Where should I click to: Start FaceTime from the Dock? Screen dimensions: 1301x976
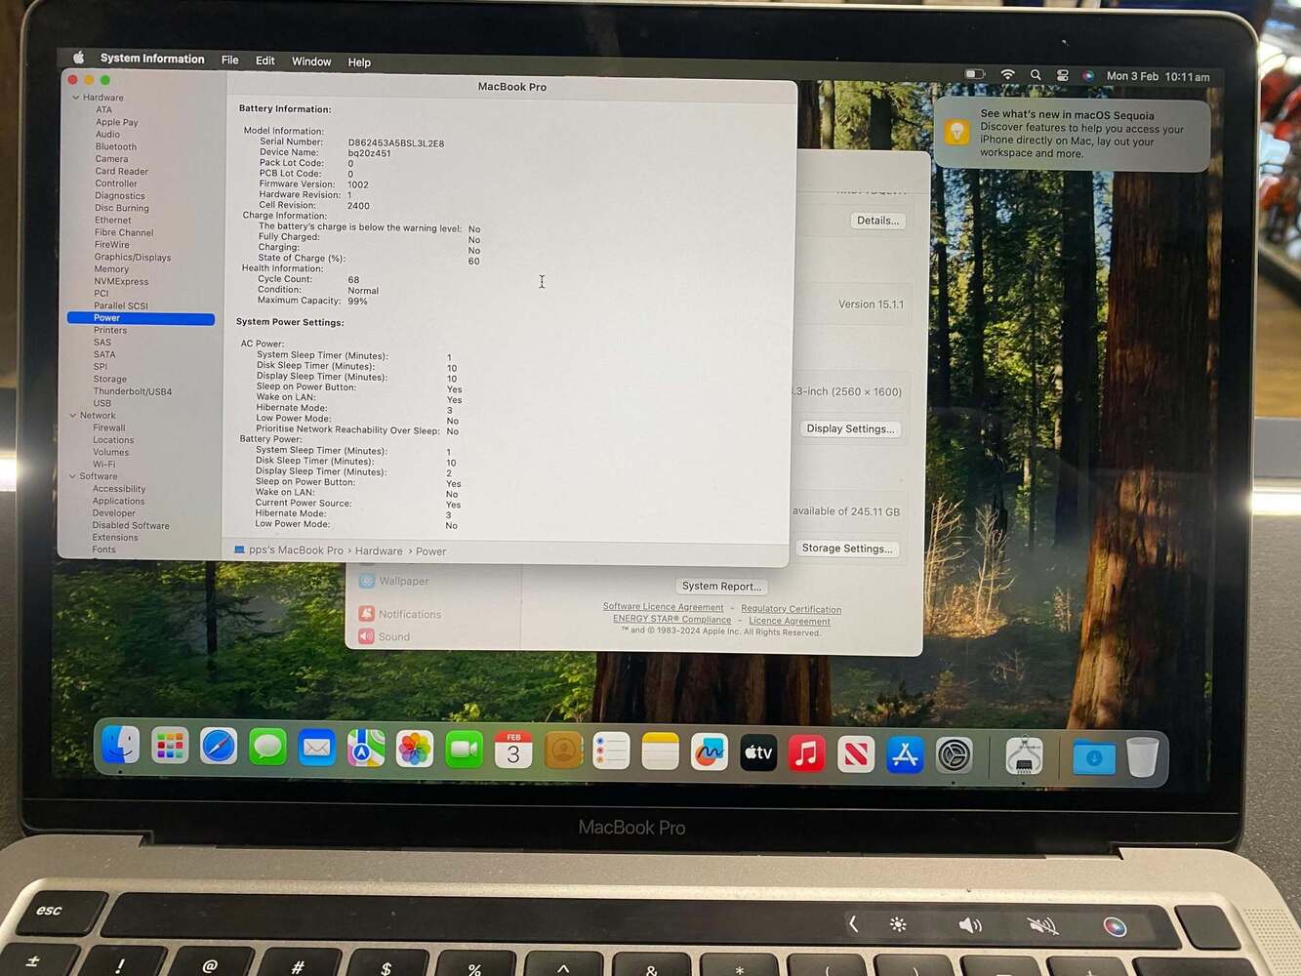(465, 751)
